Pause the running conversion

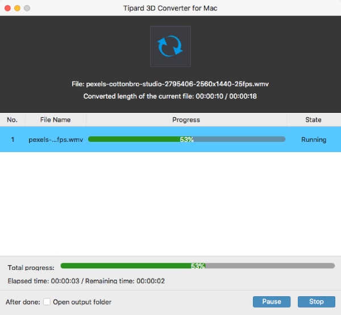pyautogui.click(x=271, y=301)
